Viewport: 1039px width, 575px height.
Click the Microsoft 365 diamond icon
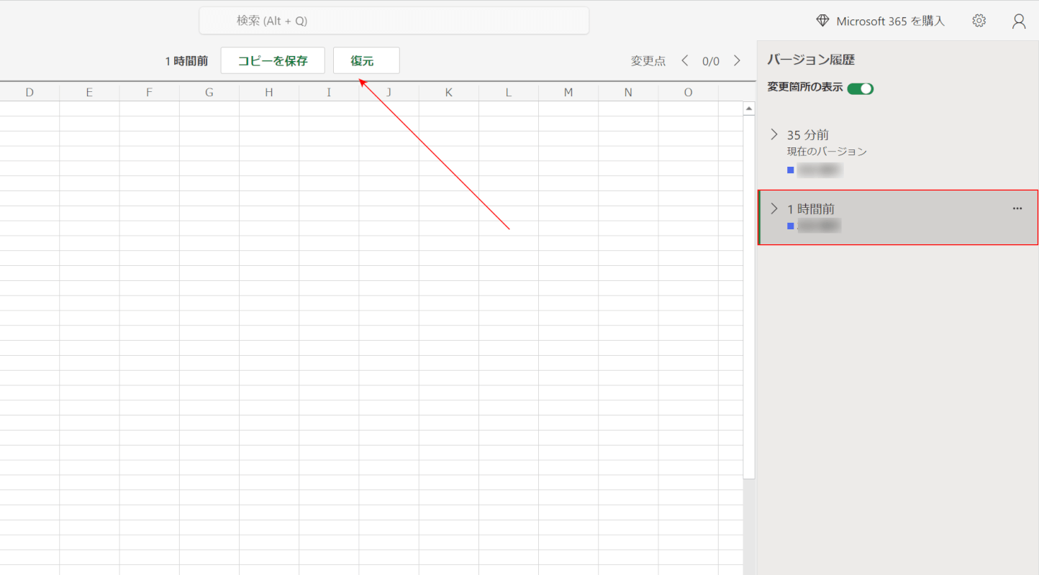point(823,21)
